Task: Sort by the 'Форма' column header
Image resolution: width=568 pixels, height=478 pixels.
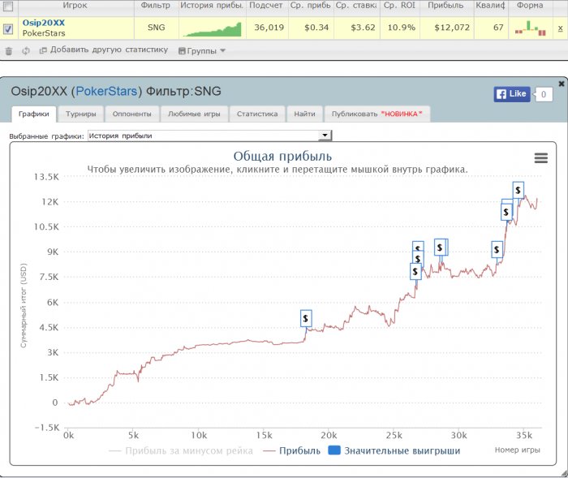Action: click(x=530, y=6)
